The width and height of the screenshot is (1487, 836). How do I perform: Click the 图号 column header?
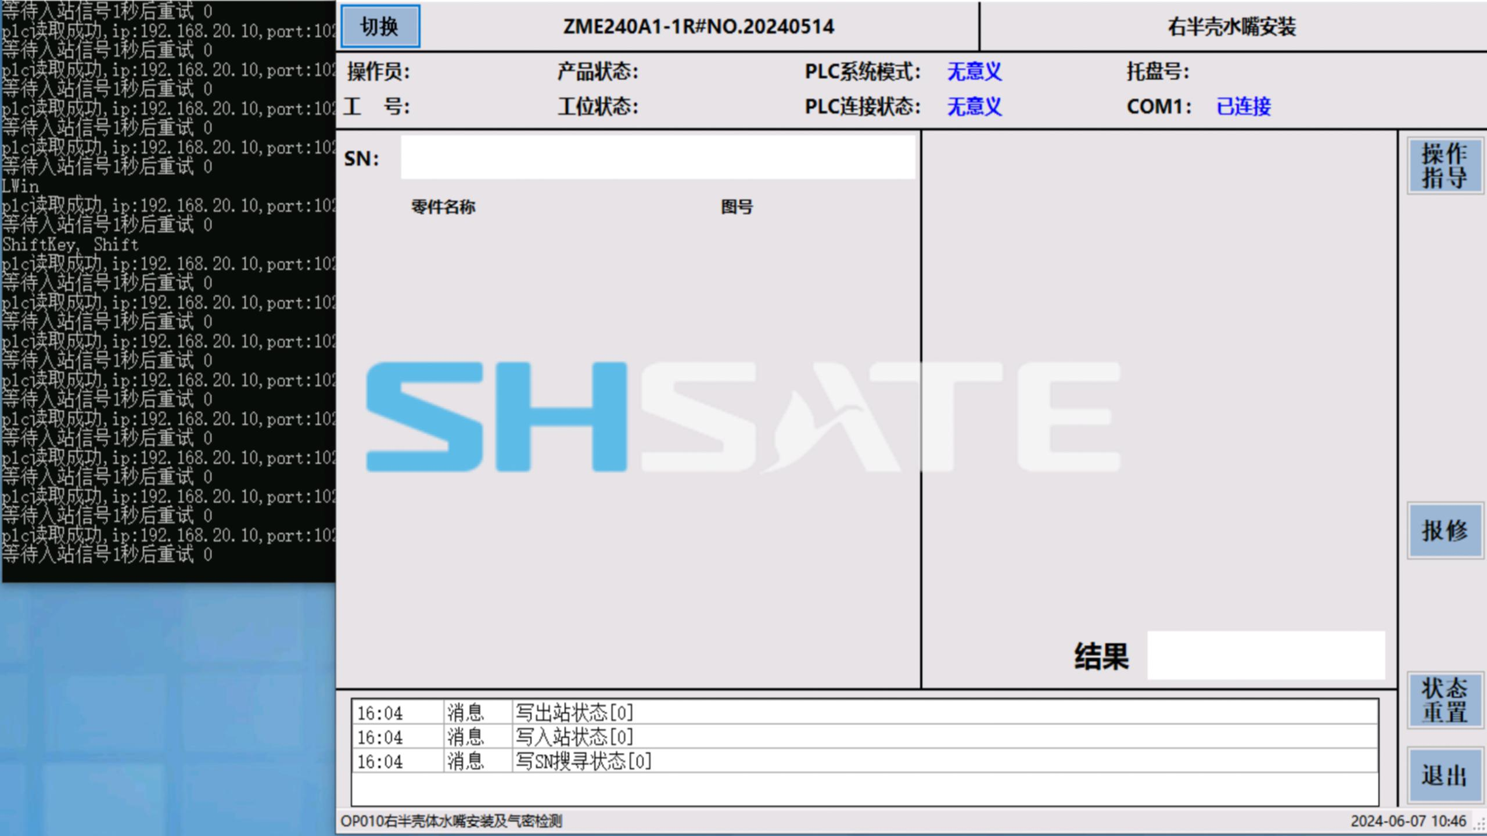tap(737, 207)
